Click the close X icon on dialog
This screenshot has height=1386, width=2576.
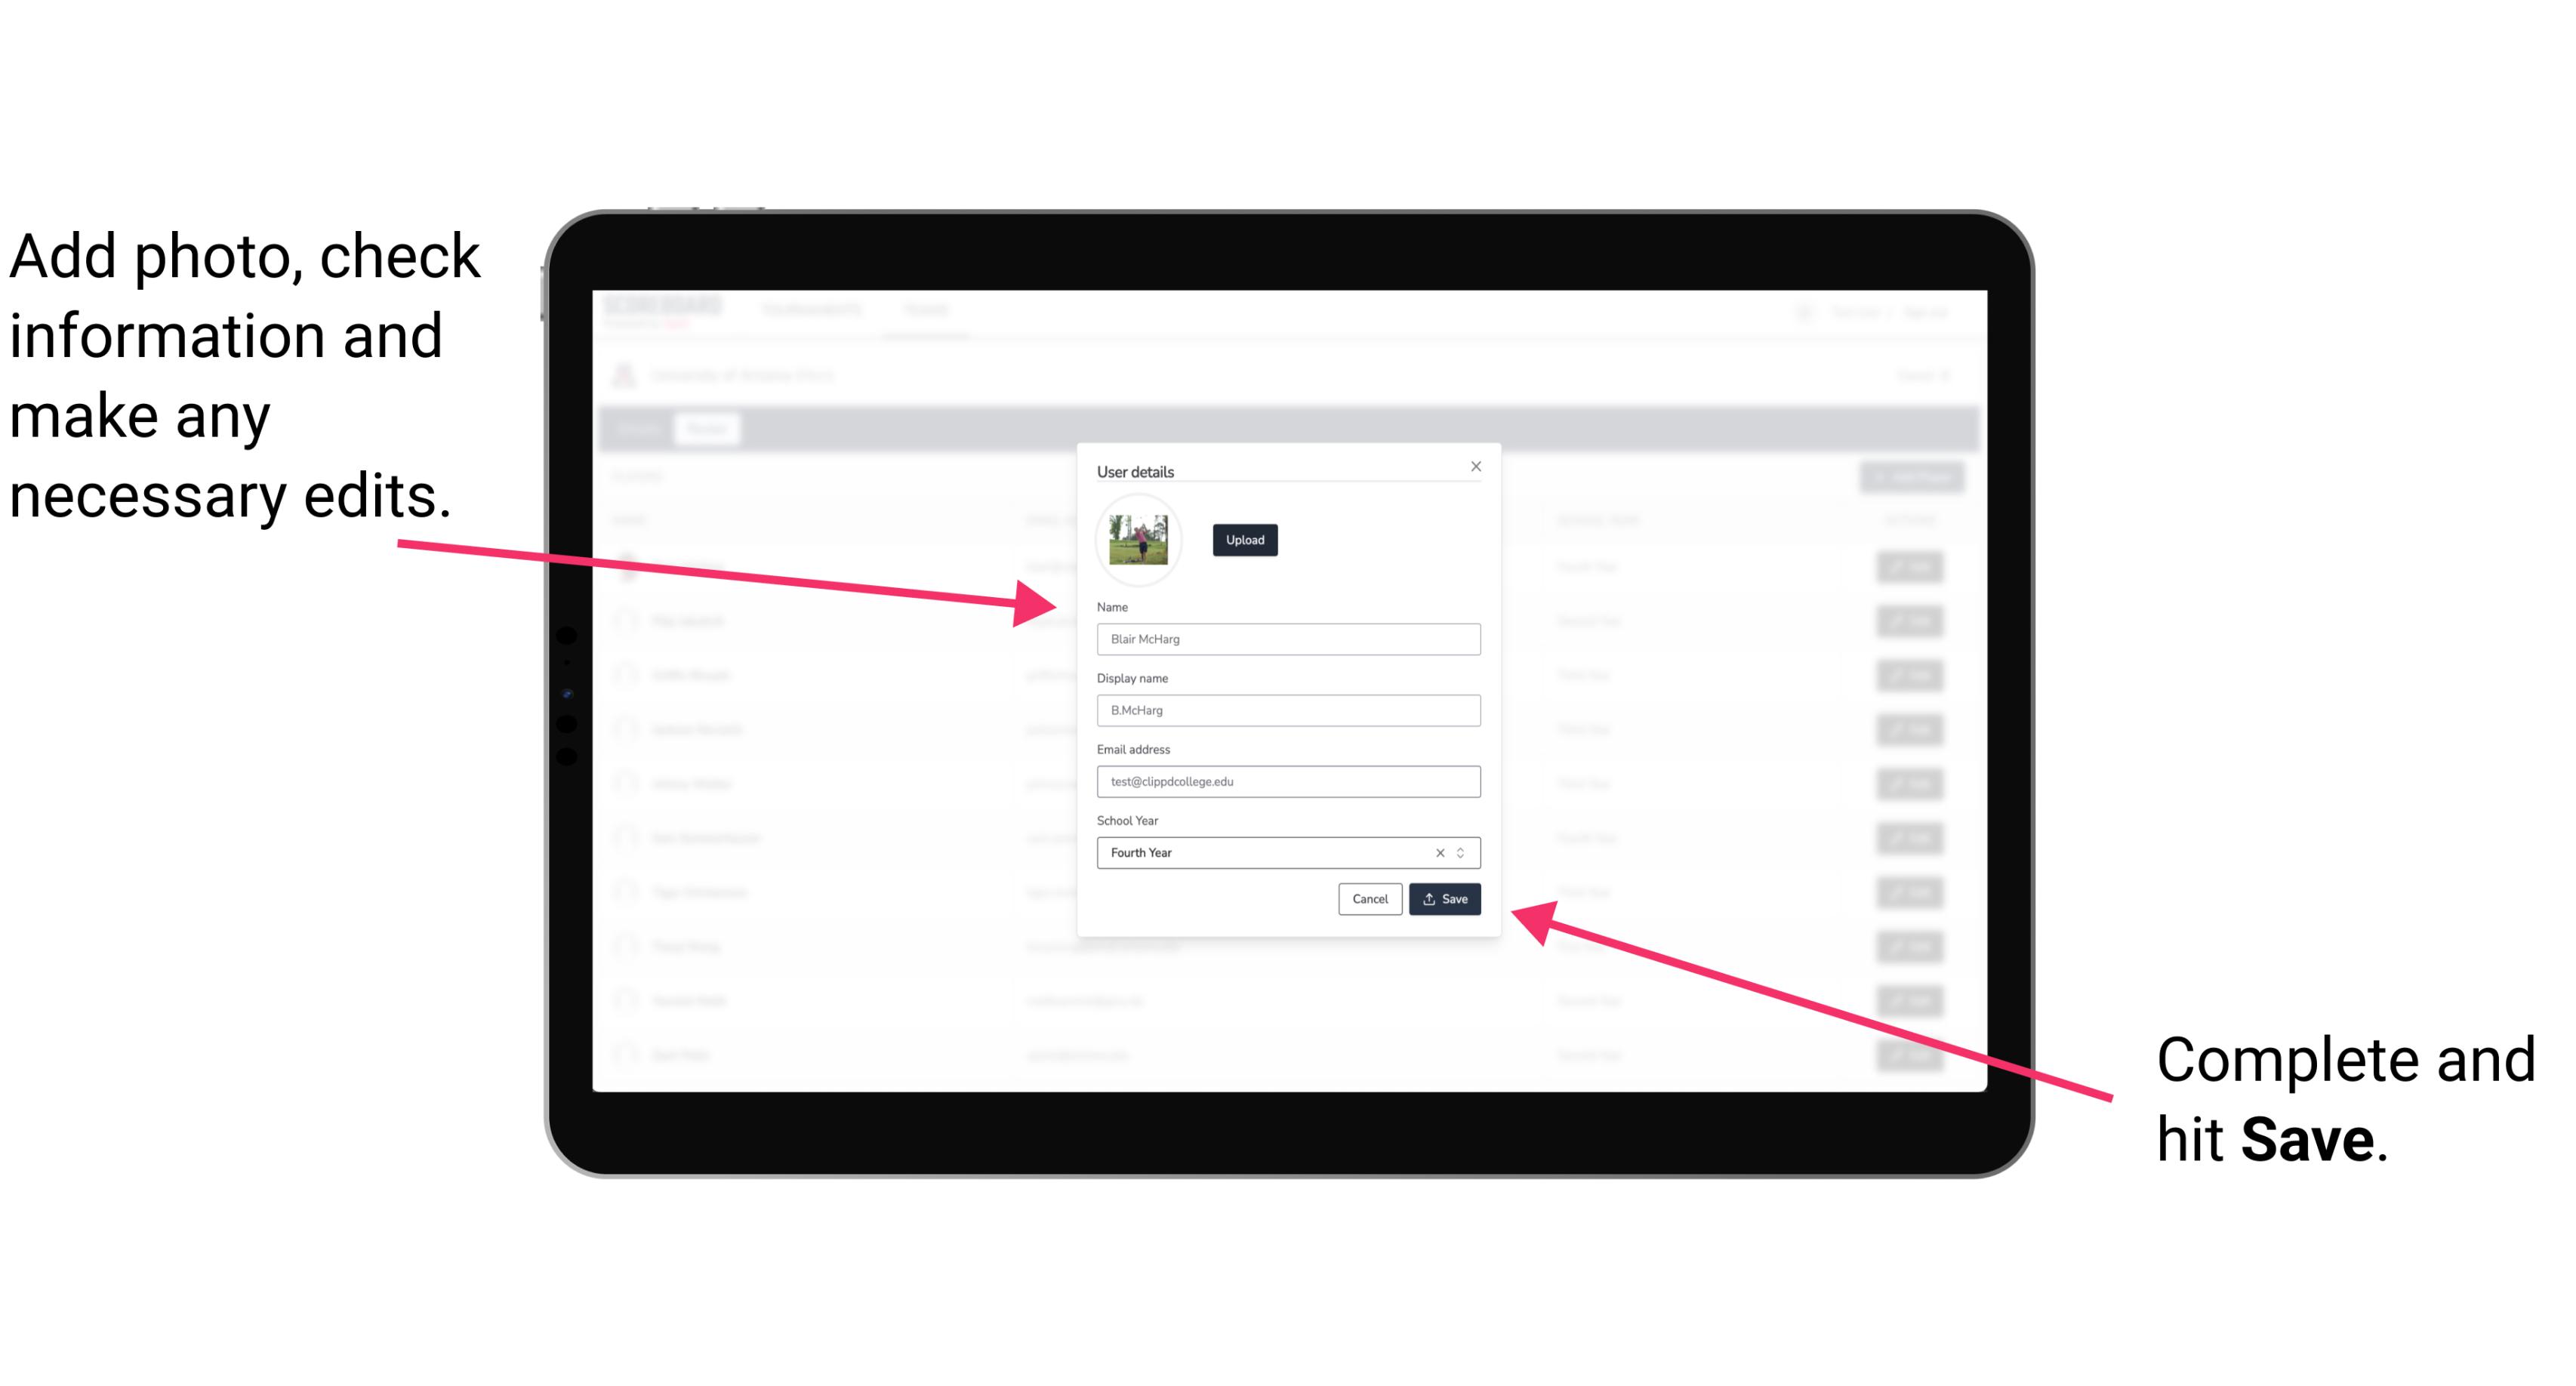(1477, 466)
